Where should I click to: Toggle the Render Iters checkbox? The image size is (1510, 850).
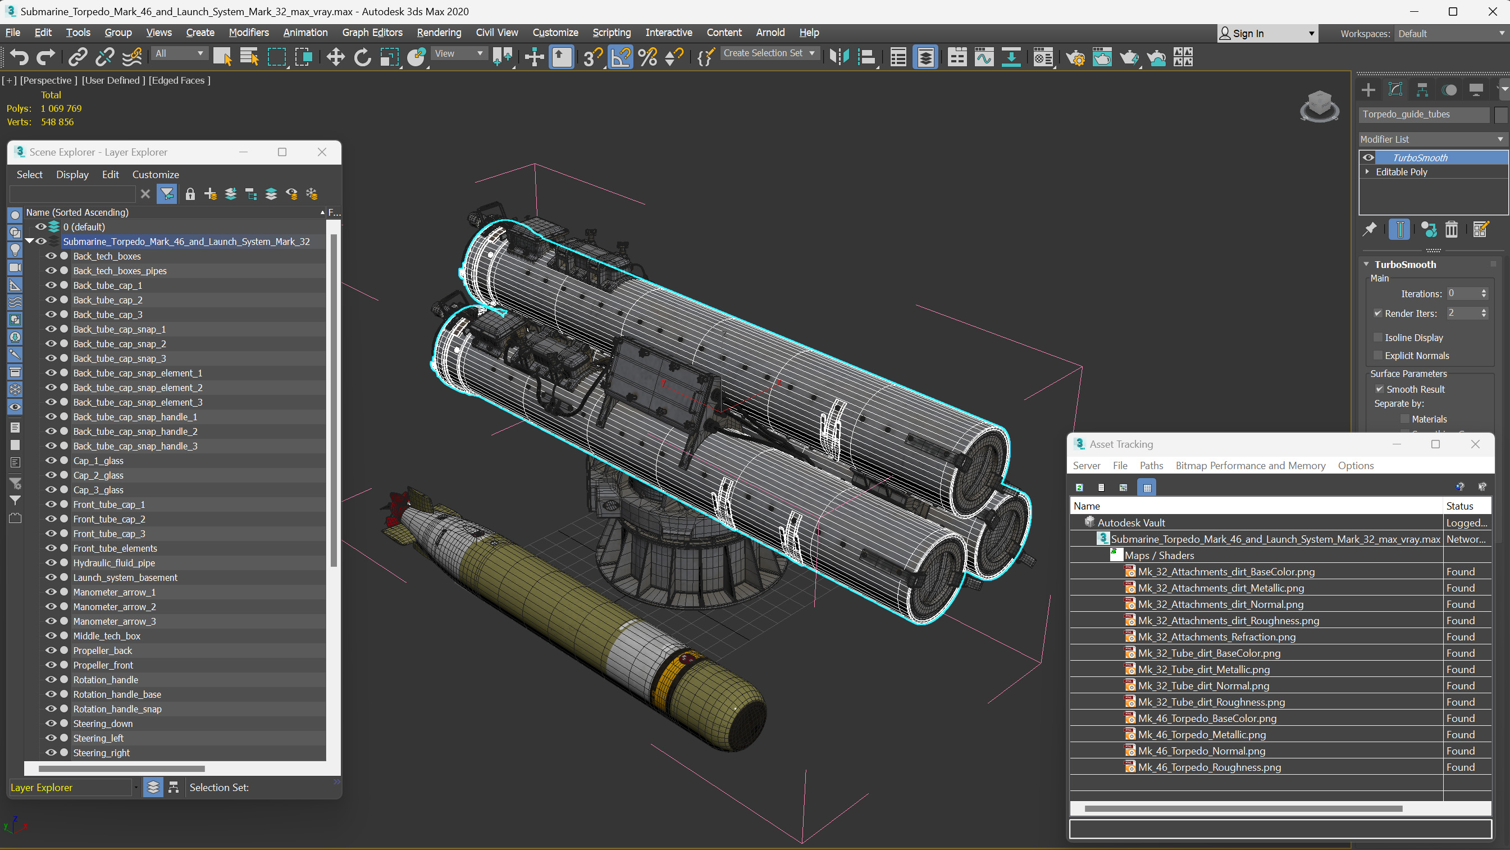point(1377,314)
